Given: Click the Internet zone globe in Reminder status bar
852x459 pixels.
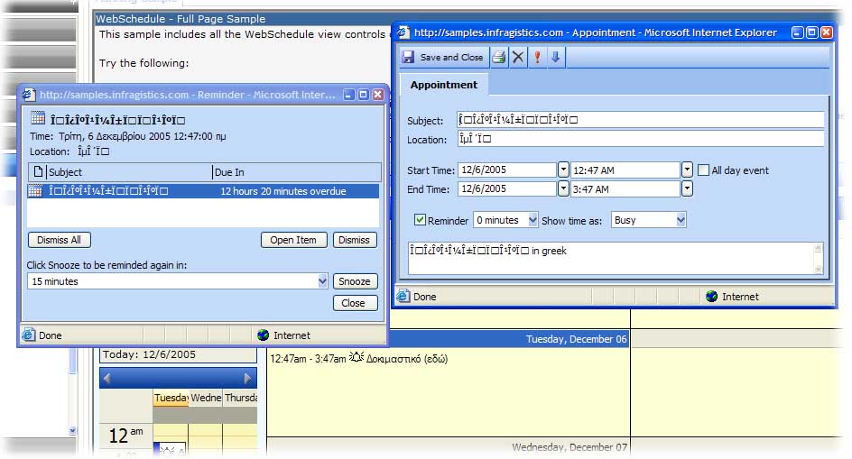Looking at the screenshot, I should click(263, 335).
